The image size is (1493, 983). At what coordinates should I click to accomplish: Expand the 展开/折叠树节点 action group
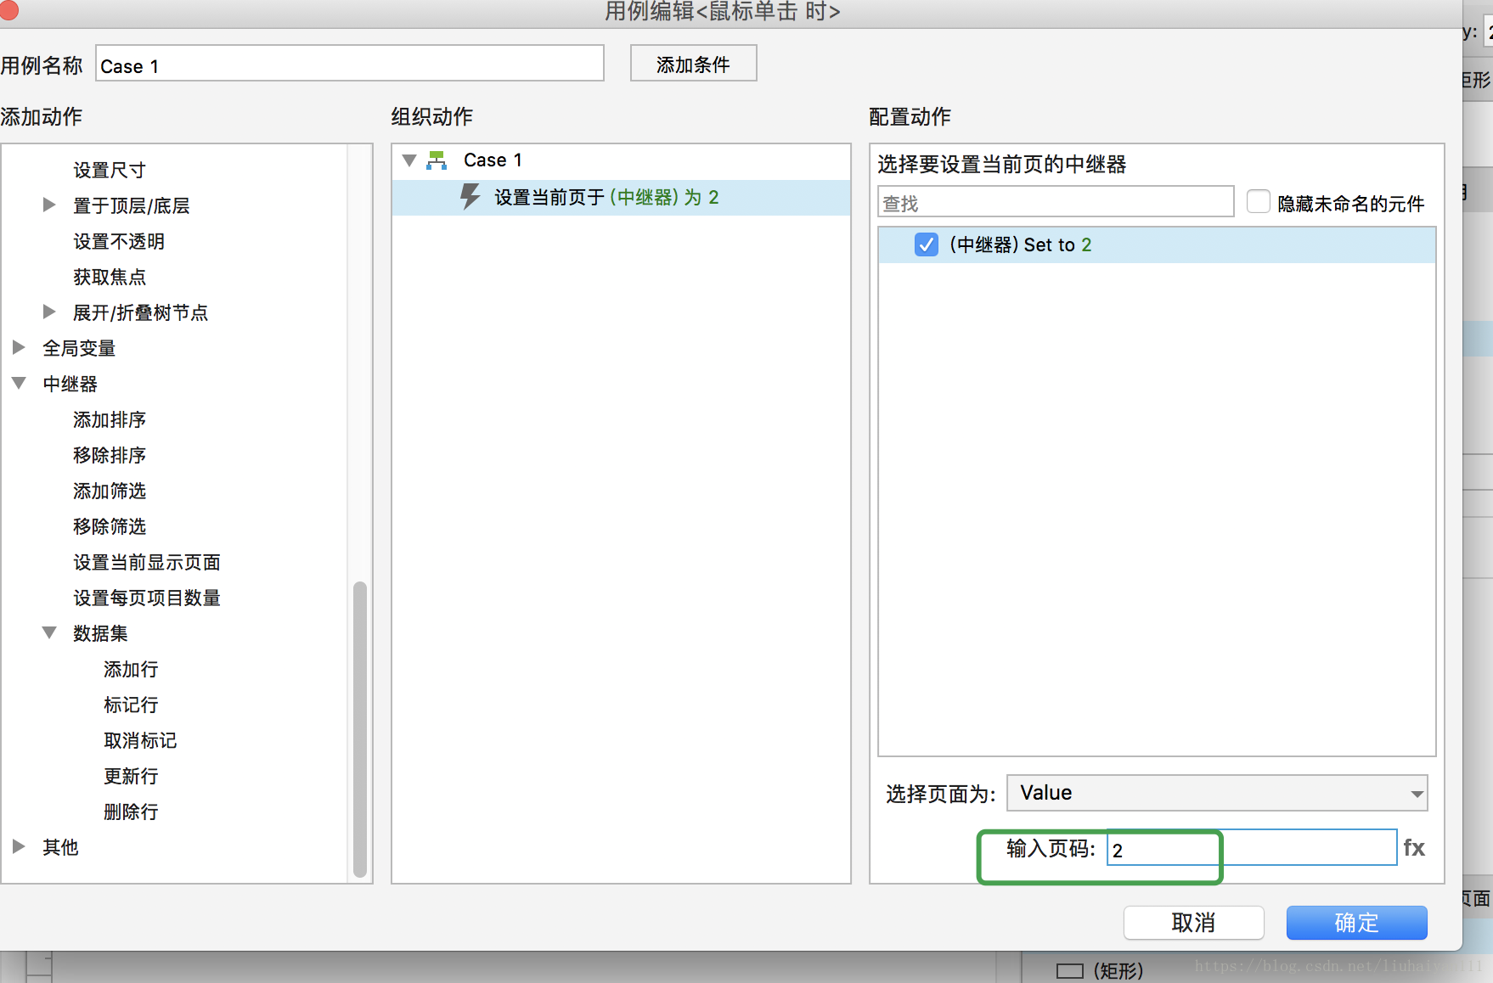click(49, 312)
